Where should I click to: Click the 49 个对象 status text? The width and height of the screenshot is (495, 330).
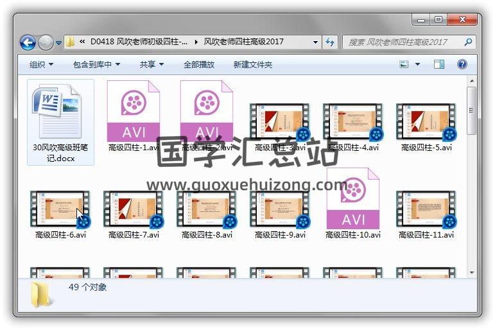(x=87, y=287)
